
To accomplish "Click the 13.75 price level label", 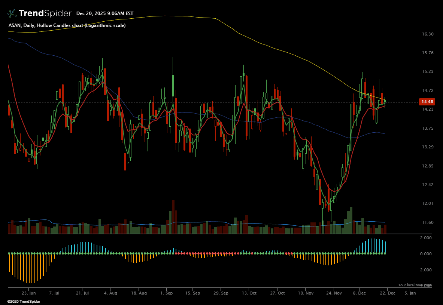I will [x=427, y=128].
